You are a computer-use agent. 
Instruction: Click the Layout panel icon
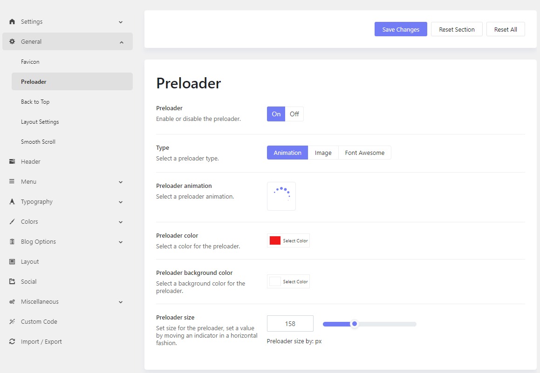click(x=12, y=262)
